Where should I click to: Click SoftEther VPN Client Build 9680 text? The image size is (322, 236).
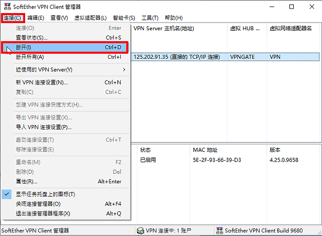click(264, 230)
